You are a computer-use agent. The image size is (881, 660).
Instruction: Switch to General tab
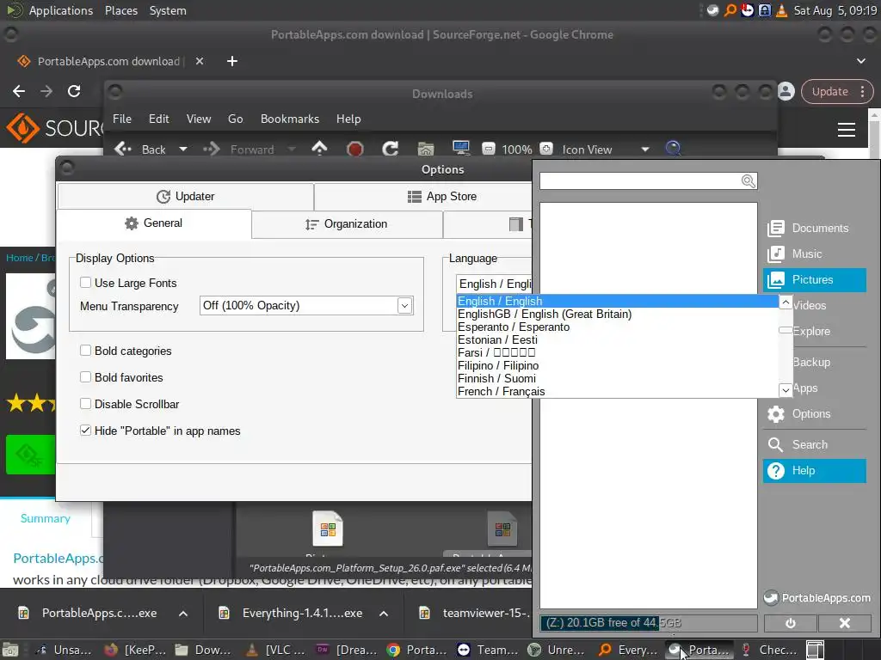tap(154, 223)
